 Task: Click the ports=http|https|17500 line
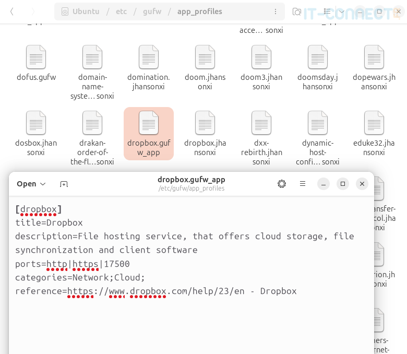tap(72, 264)
